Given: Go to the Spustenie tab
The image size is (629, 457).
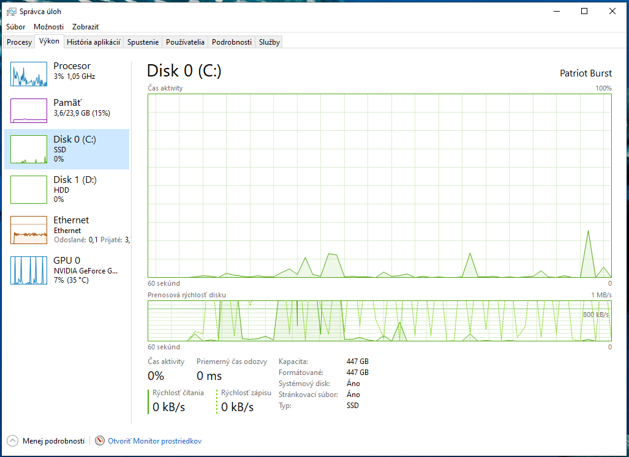Looking at the screenshot, I should tap(143, 42).
